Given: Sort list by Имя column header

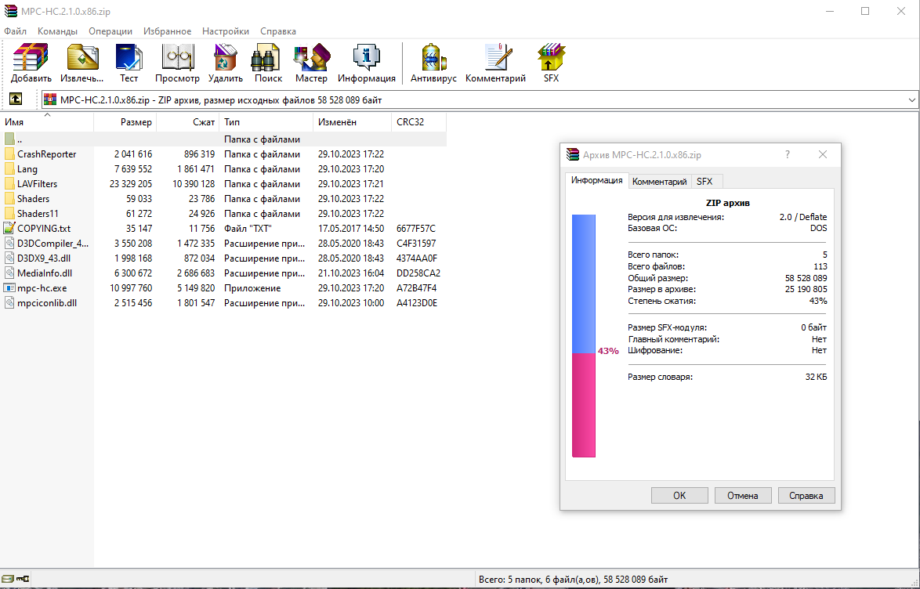Looking at the screenshot, I should [x=47, y=122].
